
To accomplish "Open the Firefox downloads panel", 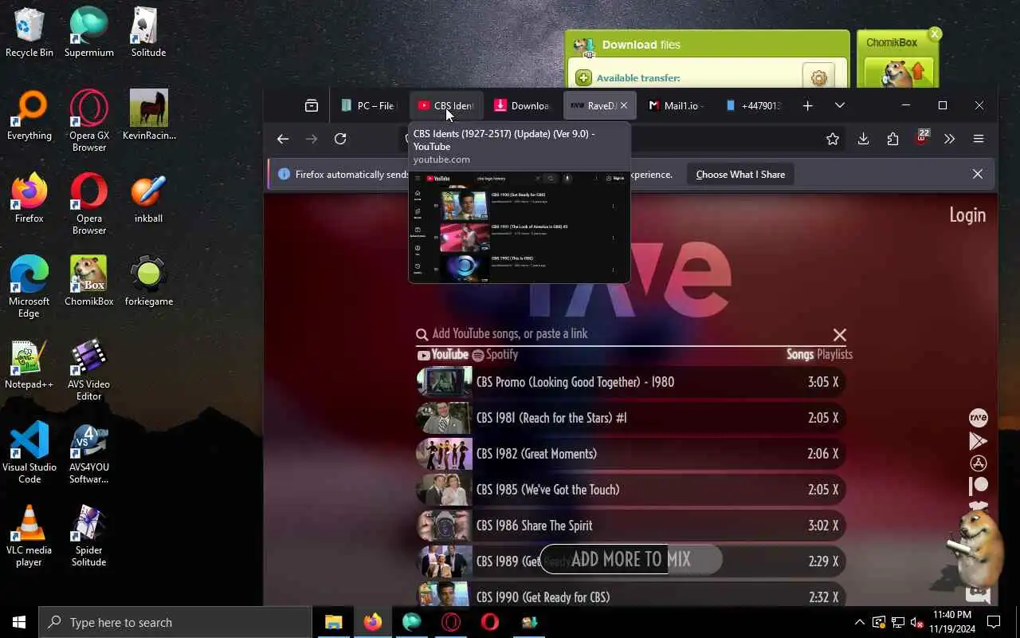I will pyautogui.click(x=863, y=139).
